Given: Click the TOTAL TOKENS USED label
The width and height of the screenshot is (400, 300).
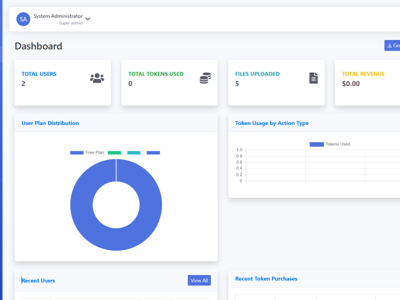Looking at the screenshot, I should [x=156, y=74].
